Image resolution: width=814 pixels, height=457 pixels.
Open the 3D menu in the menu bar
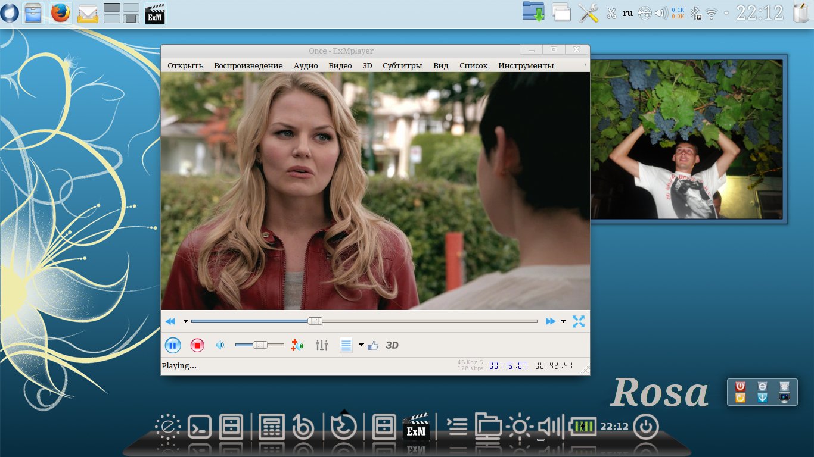(x=368, y=66)
